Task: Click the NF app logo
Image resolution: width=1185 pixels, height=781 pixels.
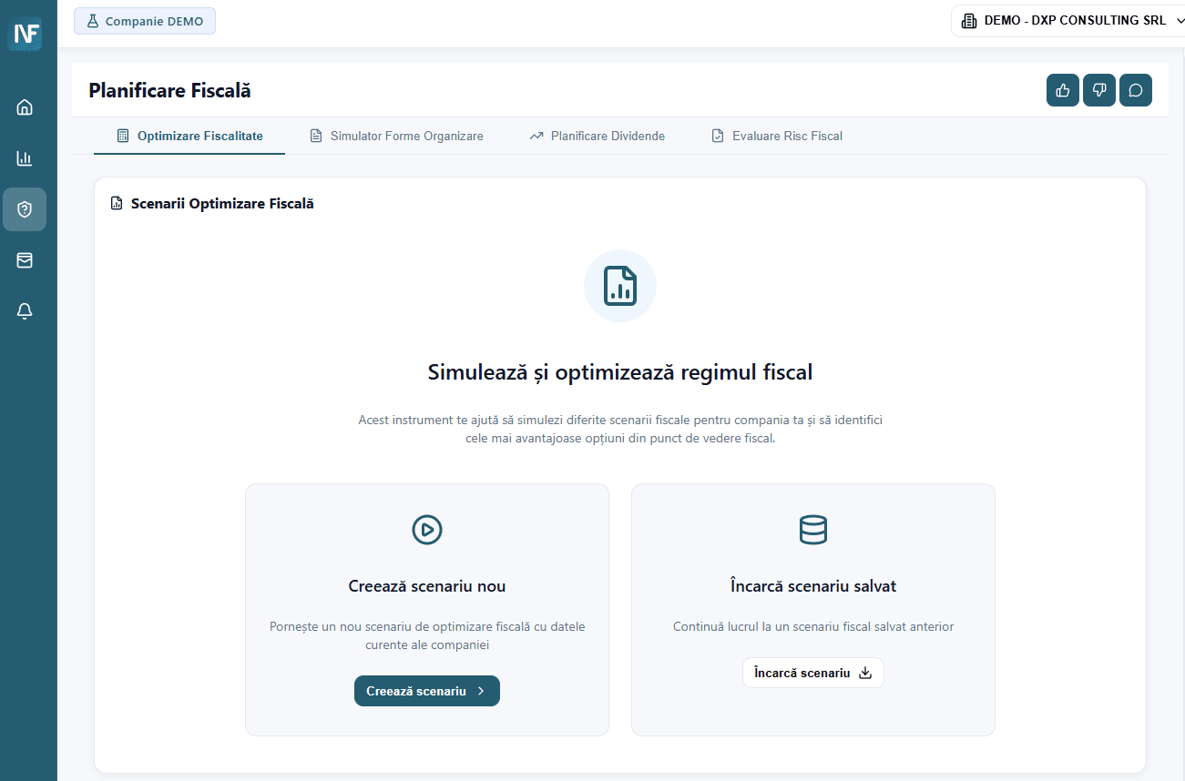Action: pos(25,34)
